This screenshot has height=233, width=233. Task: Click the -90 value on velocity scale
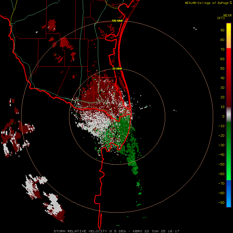221,203
